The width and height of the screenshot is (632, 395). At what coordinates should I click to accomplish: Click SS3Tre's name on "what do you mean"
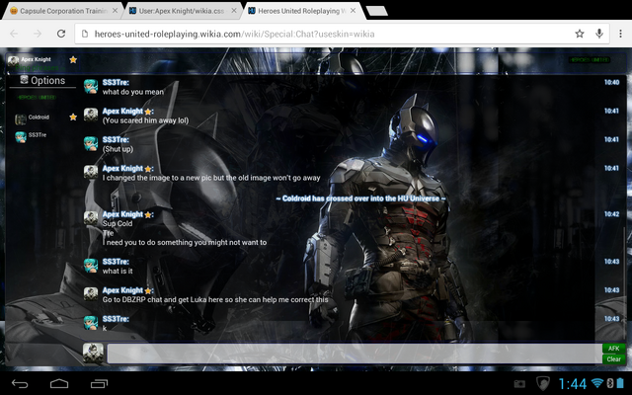tap(116, 82)
